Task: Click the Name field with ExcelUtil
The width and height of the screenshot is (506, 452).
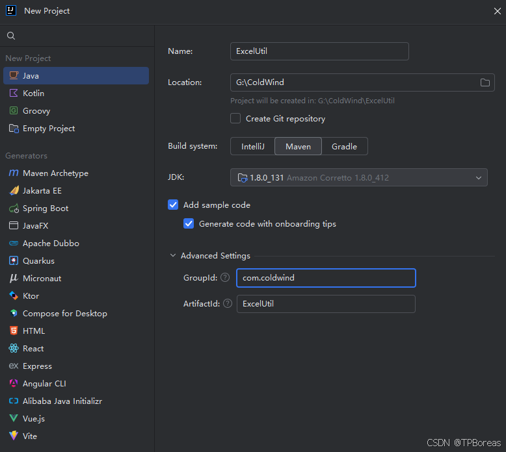Action: pyautogui.click(x=319, y=51)
